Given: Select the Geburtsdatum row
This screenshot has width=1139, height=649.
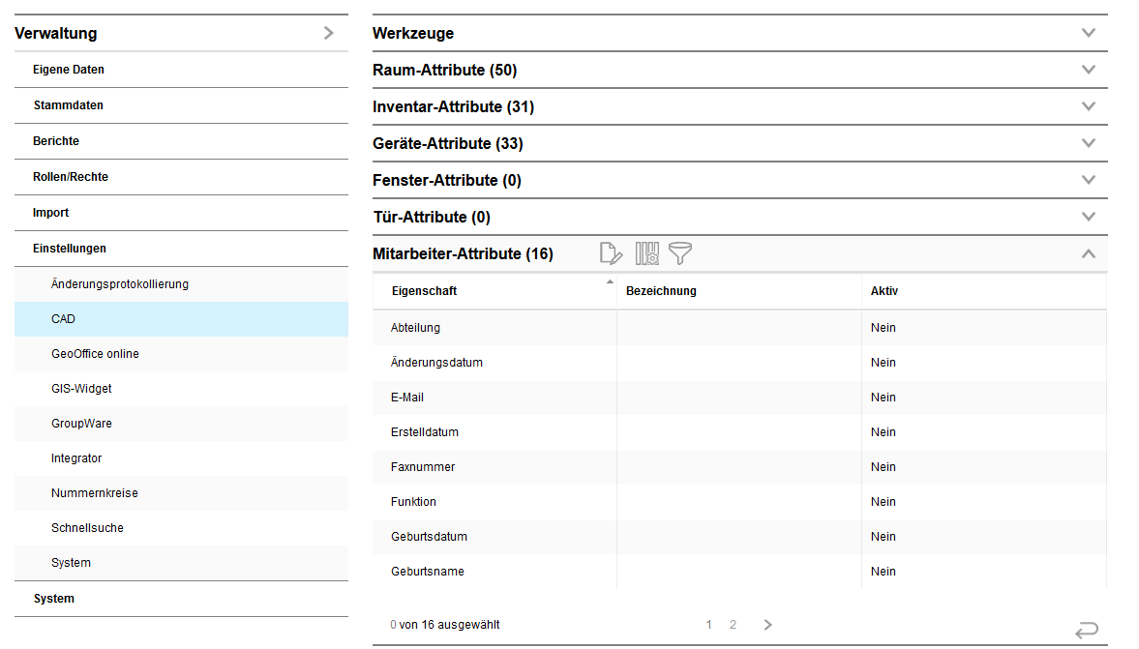Looking at the screenshot, I should 429,537.
